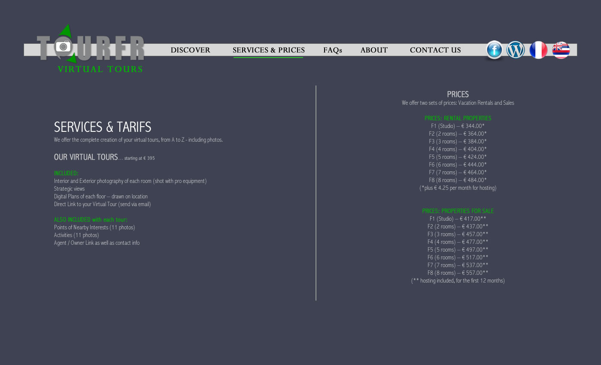Switch language with the French flag

click(x=538, y=50)
